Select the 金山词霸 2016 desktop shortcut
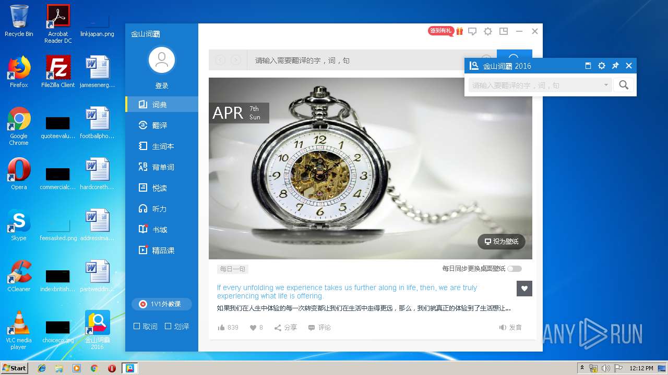668x375 pixels. point(98,331)
